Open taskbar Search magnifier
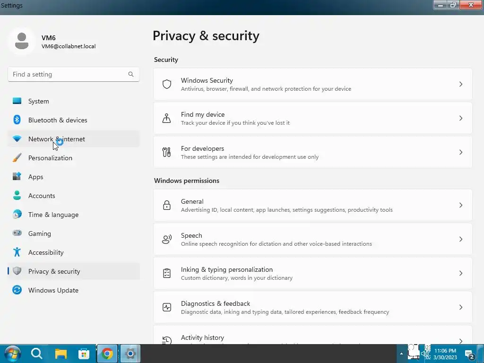 coord(36,354)
